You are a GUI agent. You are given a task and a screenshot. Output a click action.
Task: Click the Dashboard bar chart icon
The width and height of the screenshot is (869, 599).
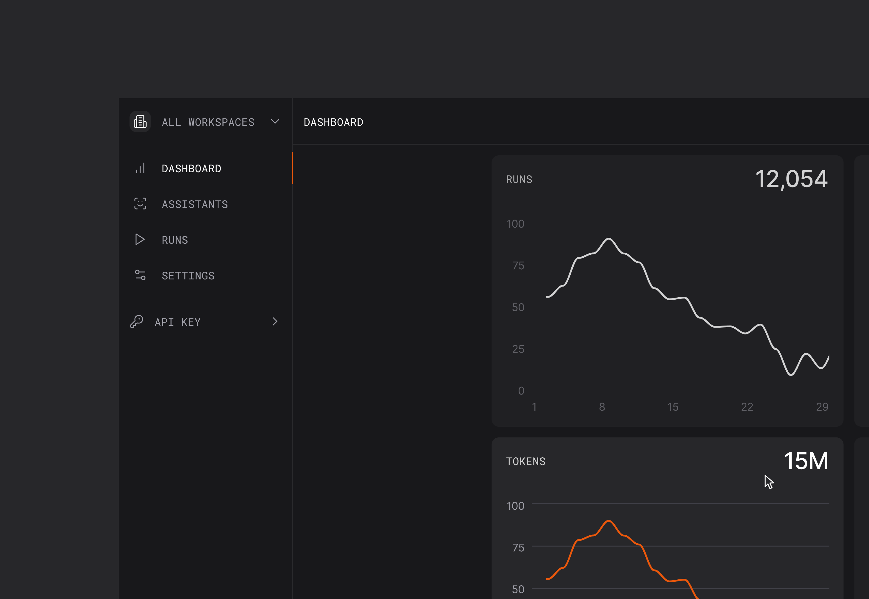tap(140, 168)
